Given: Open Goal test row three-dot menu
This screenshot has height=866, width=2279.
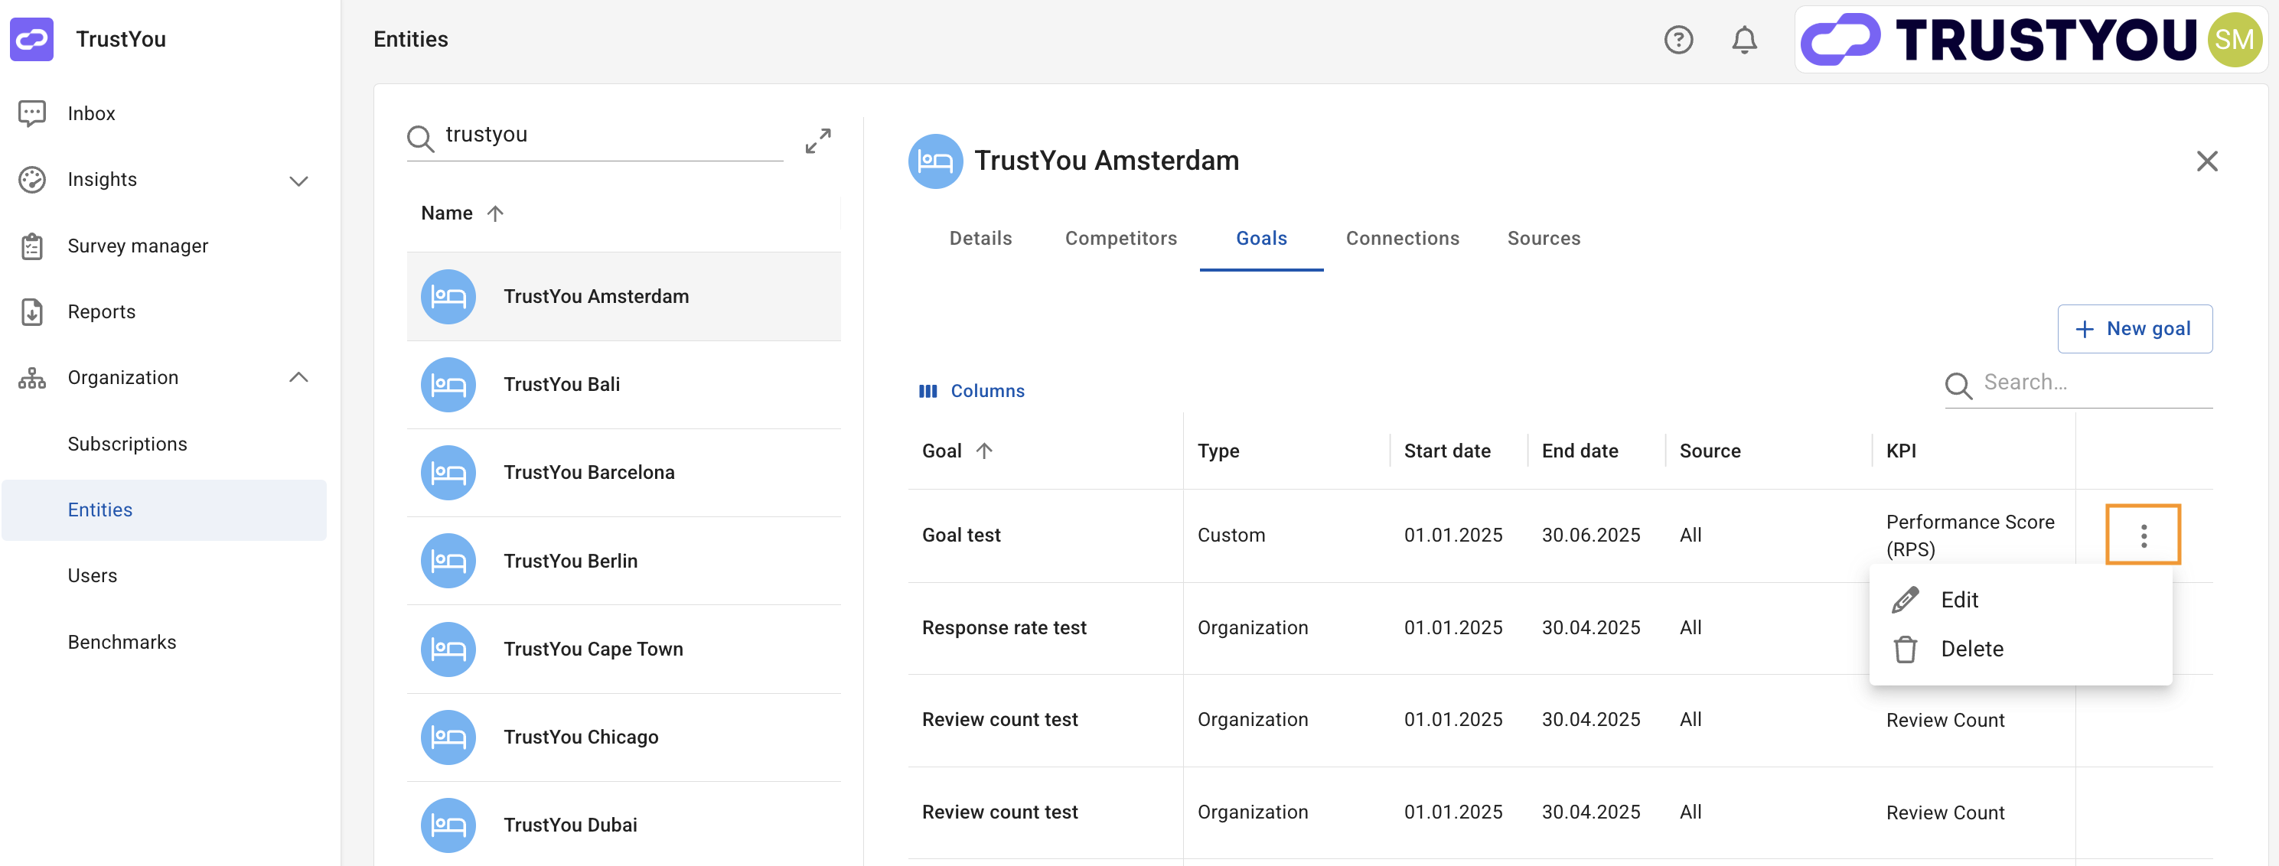Looking at the screenshot, I should click(2143, 536).
